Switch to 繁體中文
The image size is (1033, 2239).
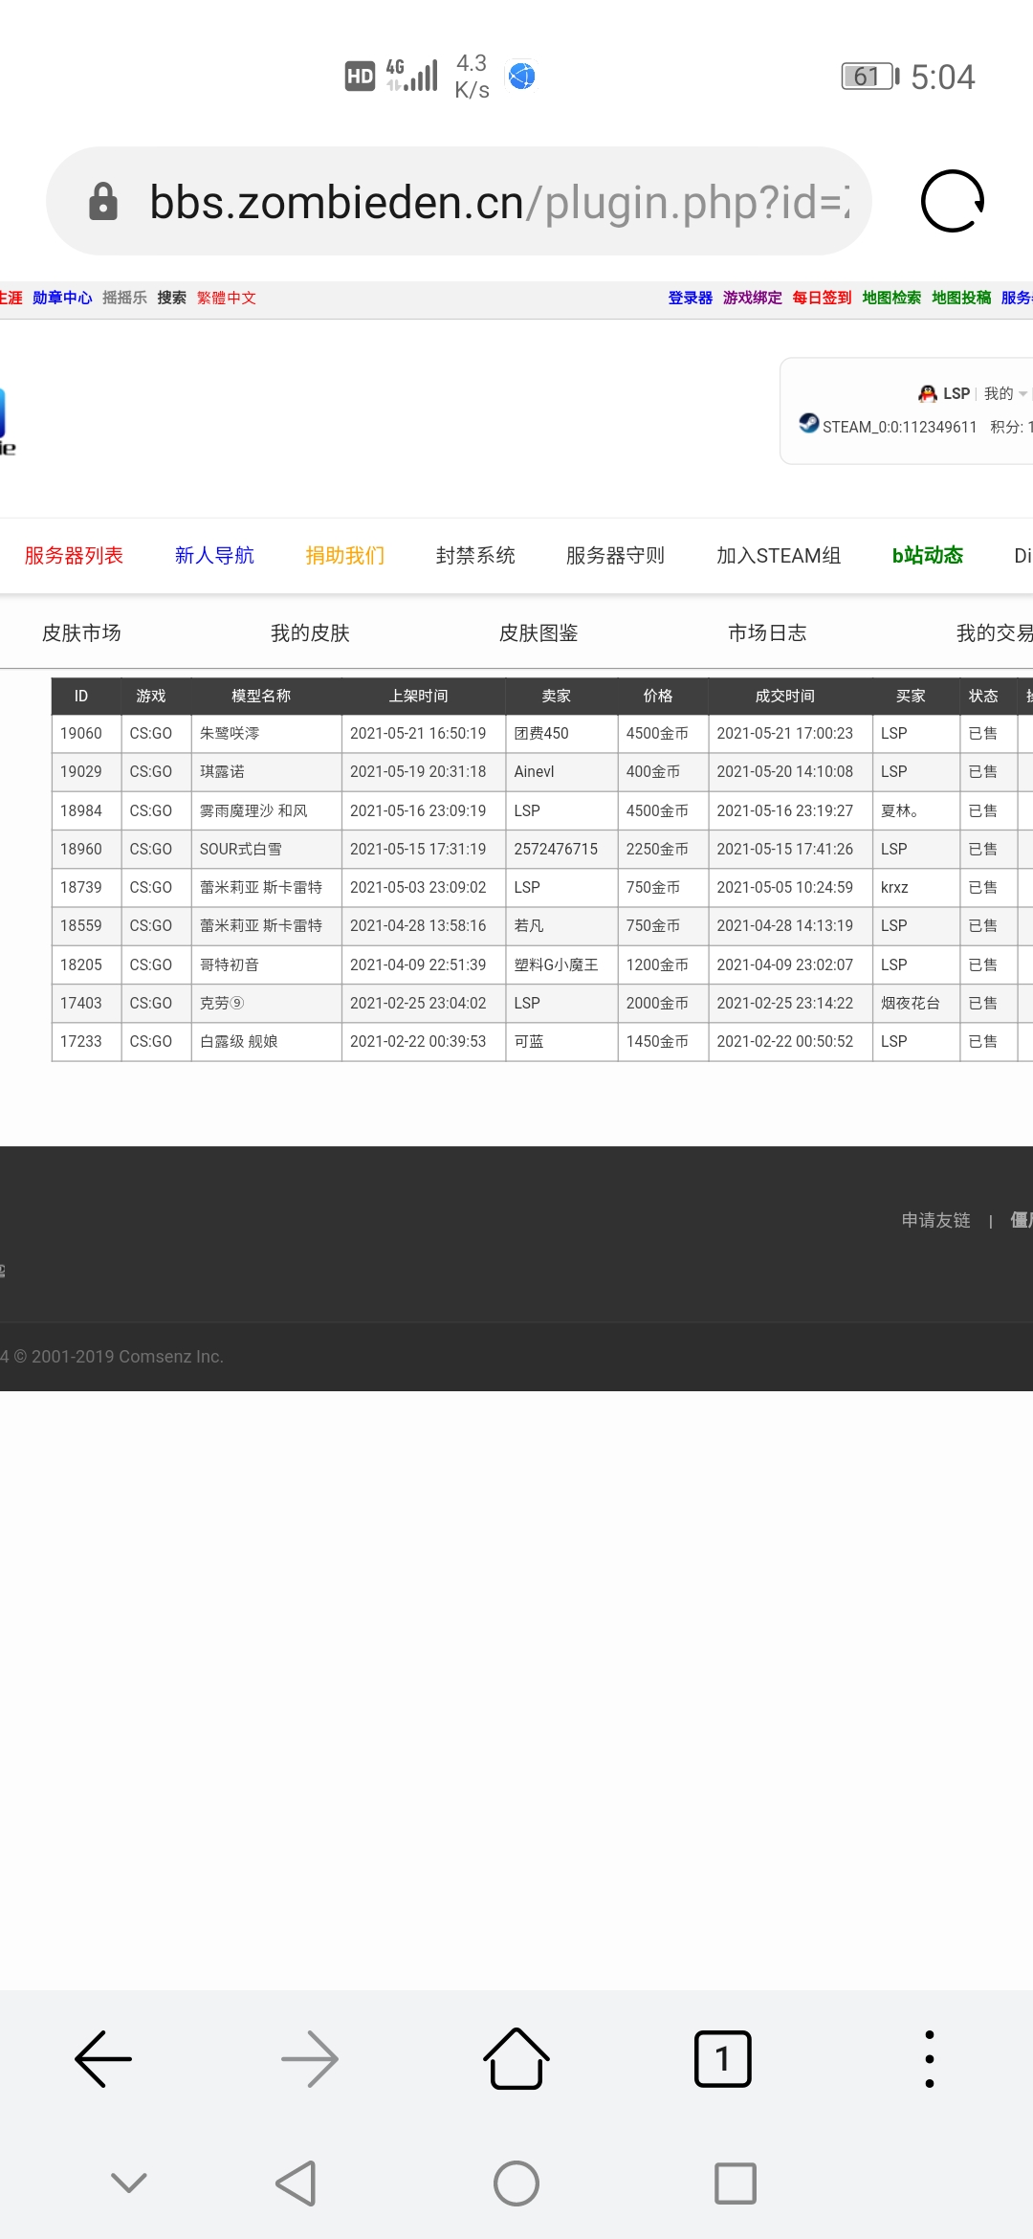(227, 298)
